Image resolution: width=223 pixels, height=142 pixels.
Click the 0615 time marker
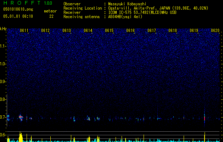click(109, 31)
